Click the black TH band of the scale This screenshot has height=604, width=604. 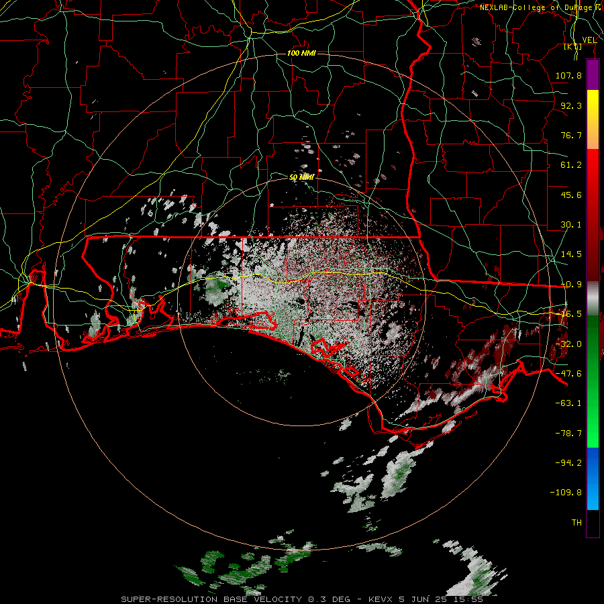point(593,523)
